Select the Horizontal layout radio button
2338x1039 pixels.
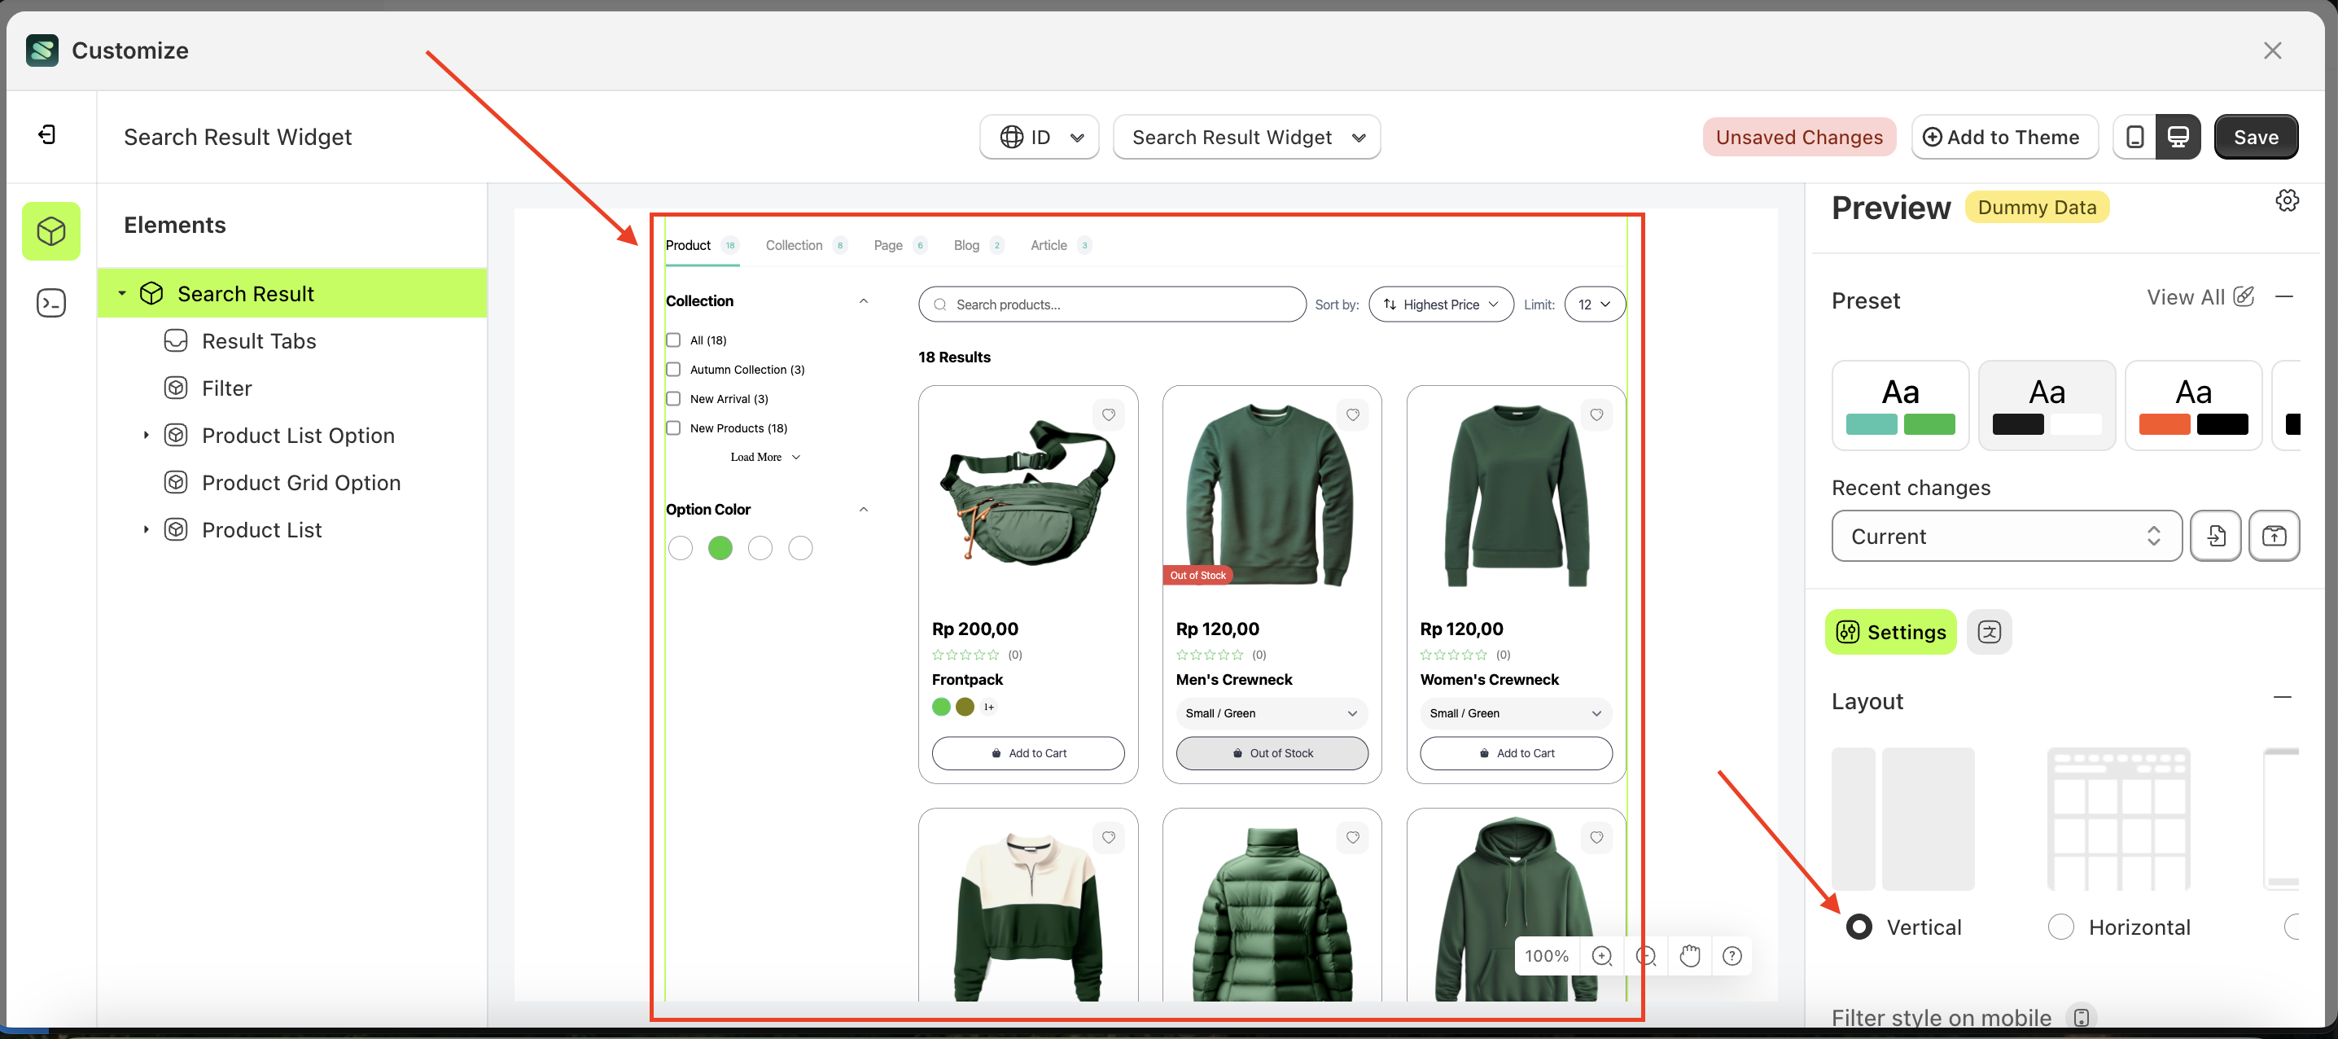click(x=2060, y=927)
